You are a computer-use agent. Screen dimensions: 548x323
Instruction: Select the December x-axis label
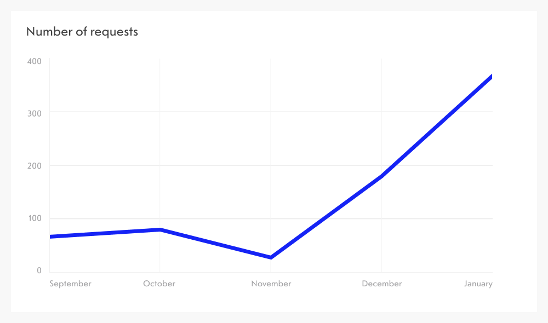pos(382,284)
